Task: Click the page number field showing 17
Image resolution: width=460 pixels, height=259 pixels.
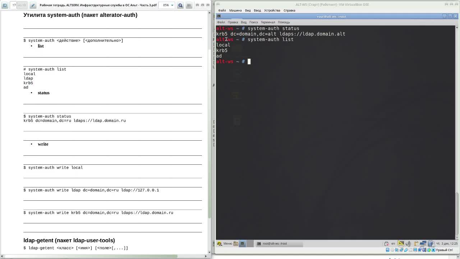Action: click(x=14, y=5)
